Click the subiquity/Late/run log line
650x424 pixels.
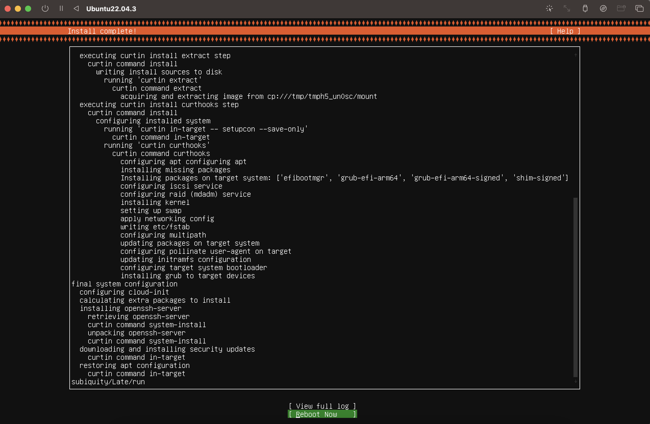point(108,382)
